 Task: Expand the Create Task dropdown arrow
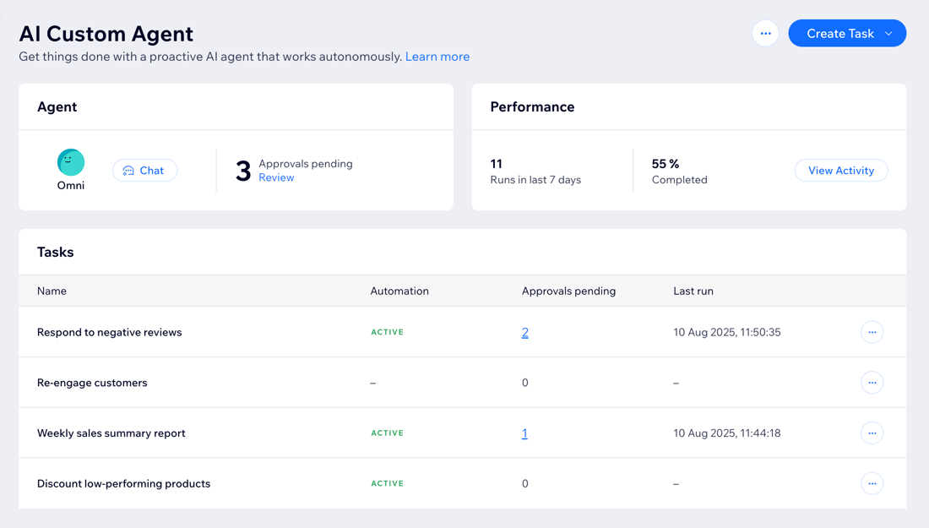888,34
